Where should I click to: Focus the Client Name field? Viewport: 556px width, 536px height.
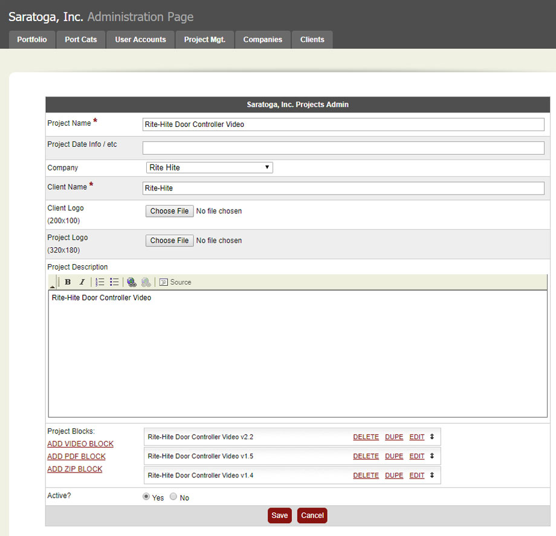click(343, 189)
